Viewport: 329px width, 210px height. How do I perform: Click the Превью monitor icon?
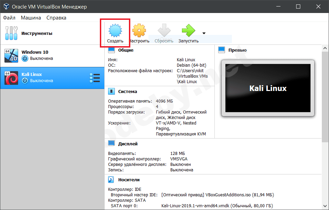click(222, 50)
